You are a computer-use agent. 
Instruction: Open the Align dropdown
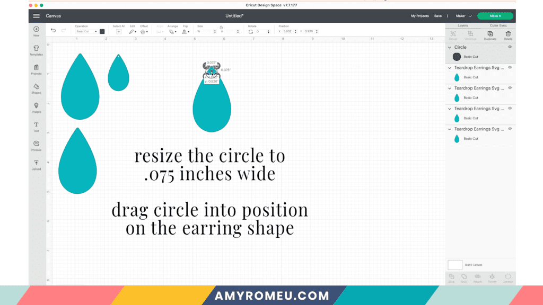[160, 31]
